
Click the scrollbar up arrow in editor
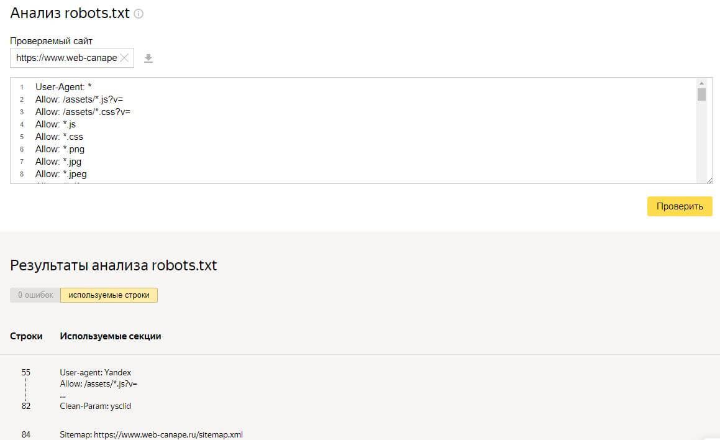point(701,83)
